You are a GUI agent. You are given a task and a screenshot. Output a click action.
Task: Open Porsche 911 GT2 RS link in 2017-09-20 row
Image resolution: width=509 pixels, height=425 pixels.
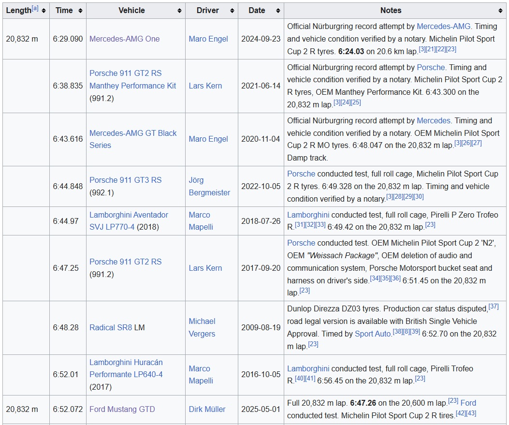coord(125,262)
